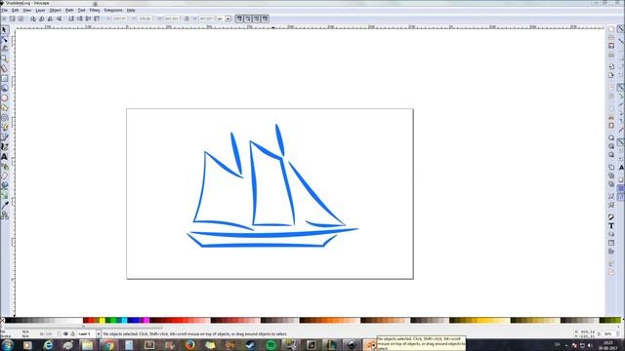Click the Select All icon
The height and width of the screenshot is (351, 625).
(x=4, y=19)
